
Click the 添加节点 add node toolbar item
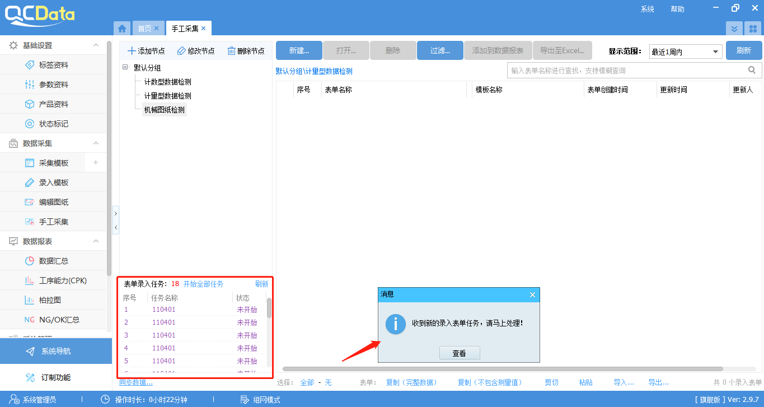tap(145, 50)
